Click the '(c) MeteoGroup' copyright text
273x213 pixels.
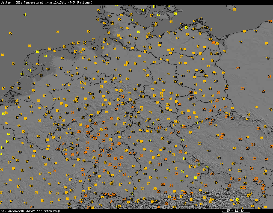click(x=49, y=211)
